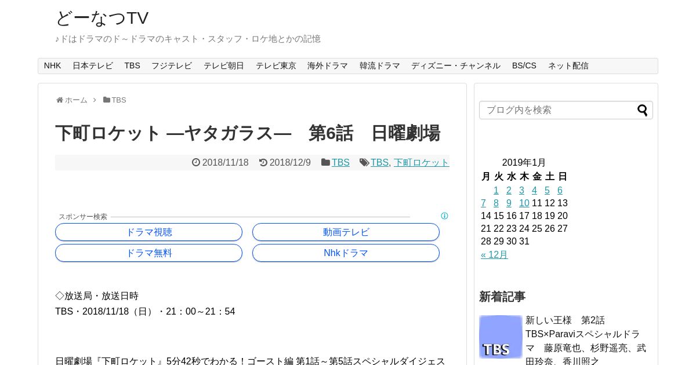696x365 pixels.
Task: Go to previous month « 12月
Action: pos(494,255)
